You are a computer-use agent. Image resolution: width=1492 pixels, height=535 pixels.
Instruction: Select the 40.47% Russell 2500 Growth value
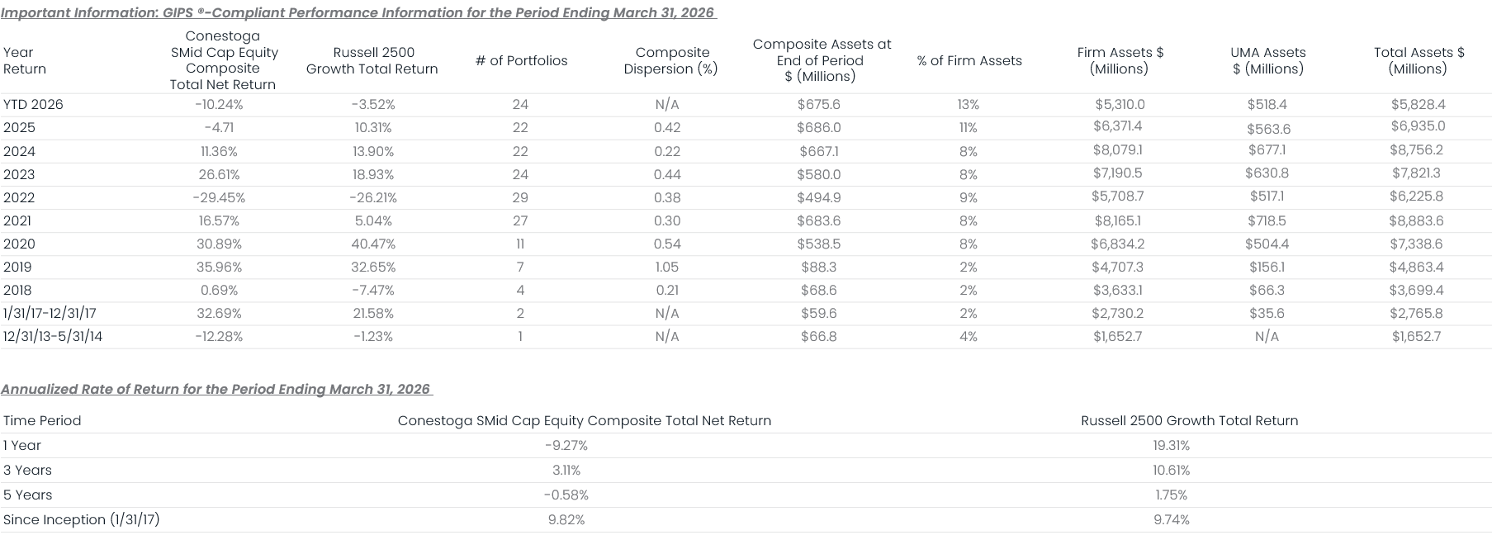tap(372, 244)
